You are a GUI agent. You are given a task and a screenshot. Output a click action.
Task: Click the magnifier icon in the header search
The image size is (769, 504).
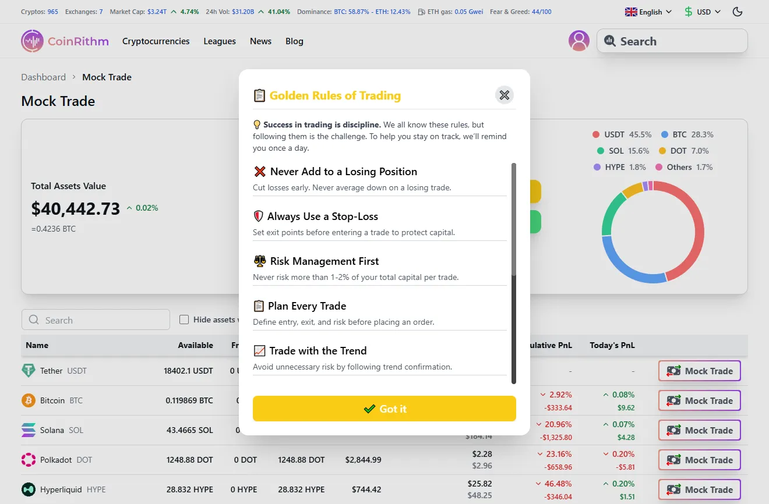[610, 41]
